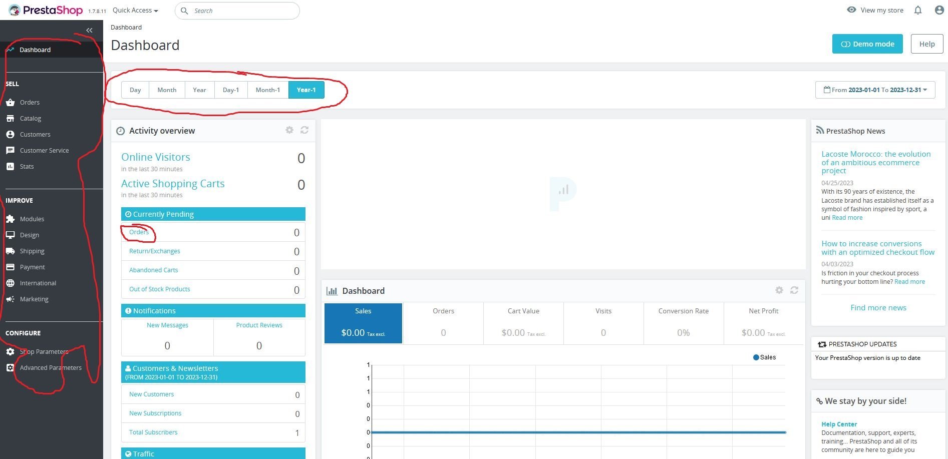Select the Year-1 period tab
Viewport: 948px width, 459px height.
pos(306,90)
